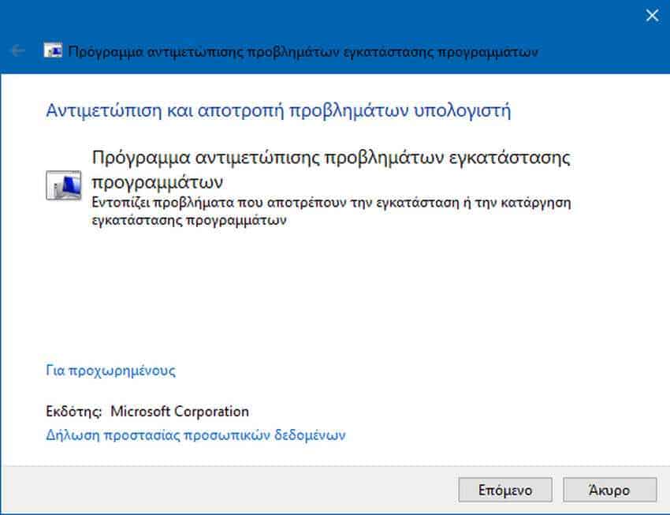Screen dimensions: 670x515
Task: Click the Επόμενο button
Action: tap(505, 490)
